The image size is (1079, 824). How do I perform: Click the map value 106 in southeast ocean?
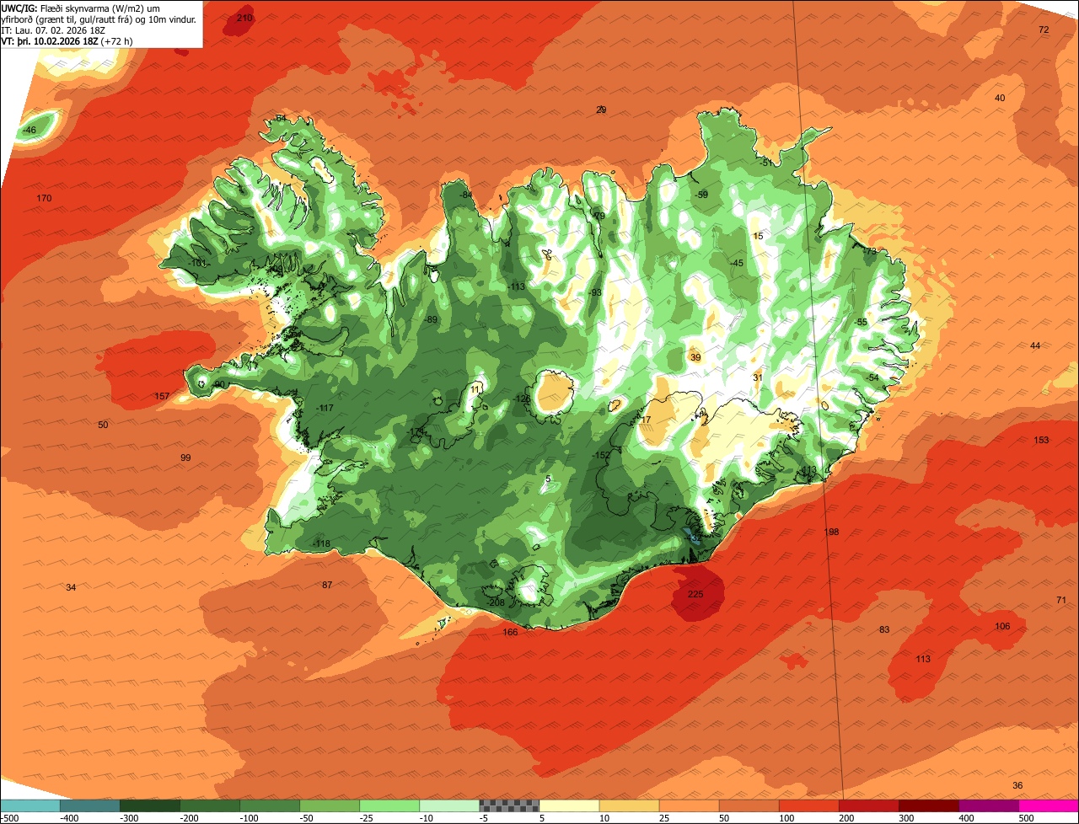tap(1002, 626)
